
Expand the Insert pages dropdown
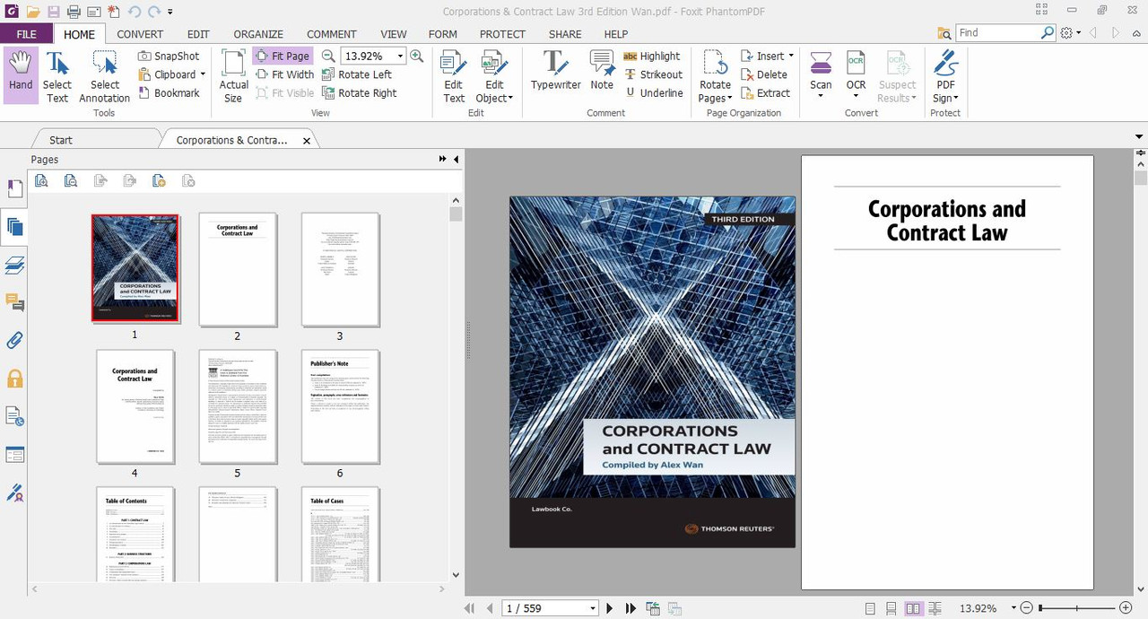point(790,56)
